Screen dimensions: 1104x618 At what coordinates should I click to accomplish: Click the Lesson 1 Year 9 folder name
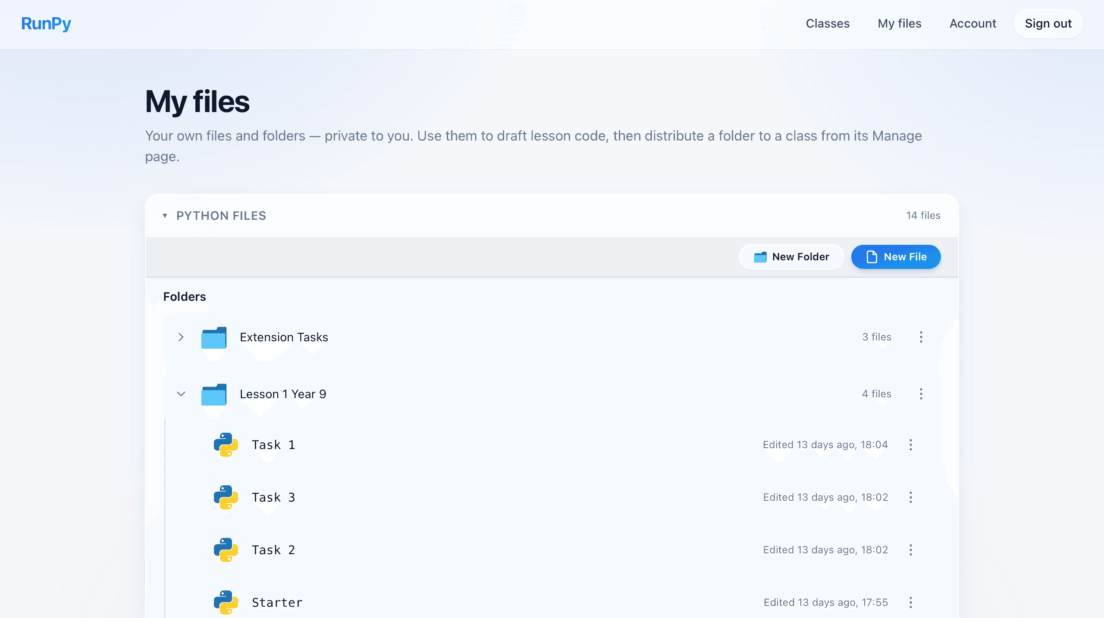pyautogui.click(x=283, y=394)
